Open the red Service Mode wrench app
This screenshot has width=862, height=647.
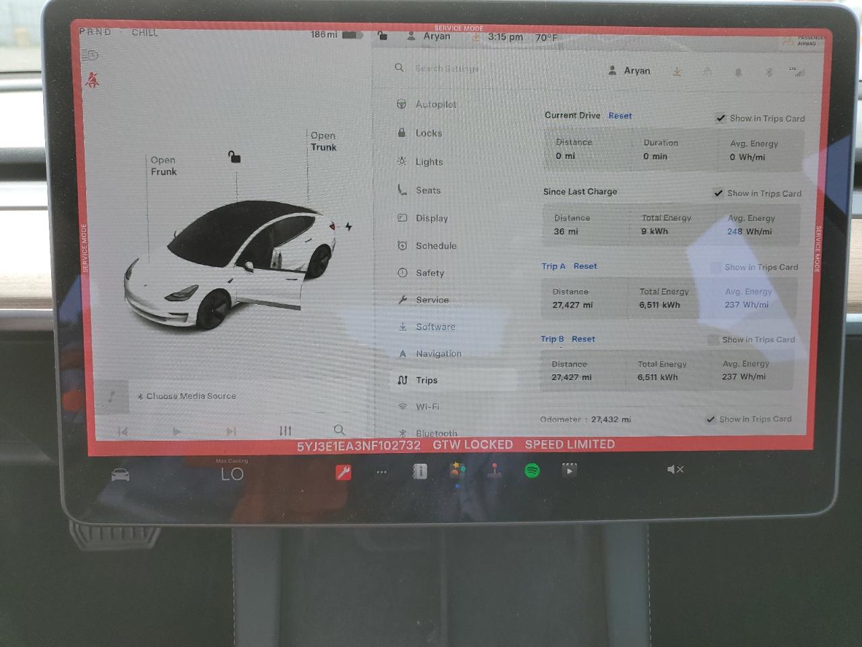click(343, 472)
